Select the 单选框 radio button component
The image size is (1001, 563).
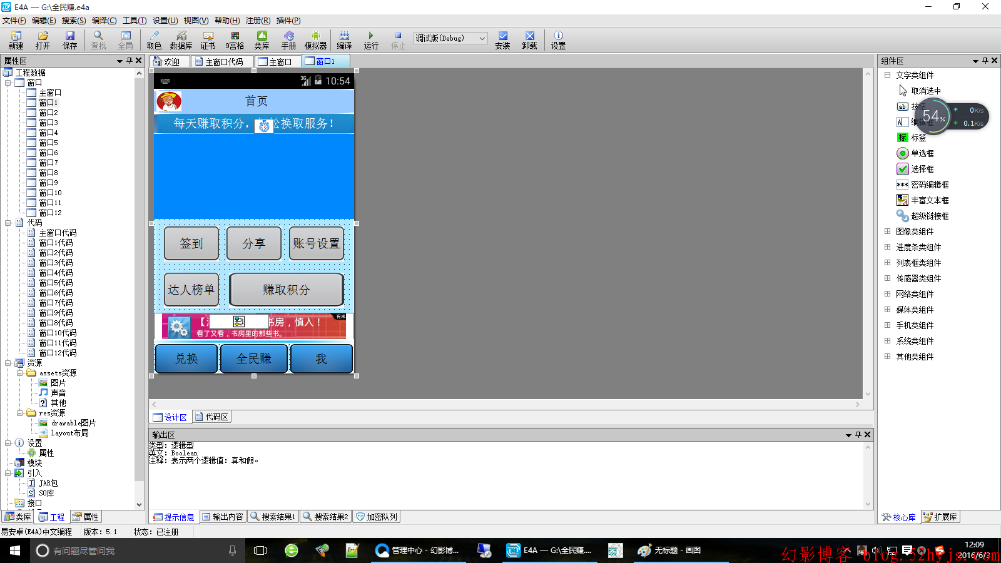point(922,153)
